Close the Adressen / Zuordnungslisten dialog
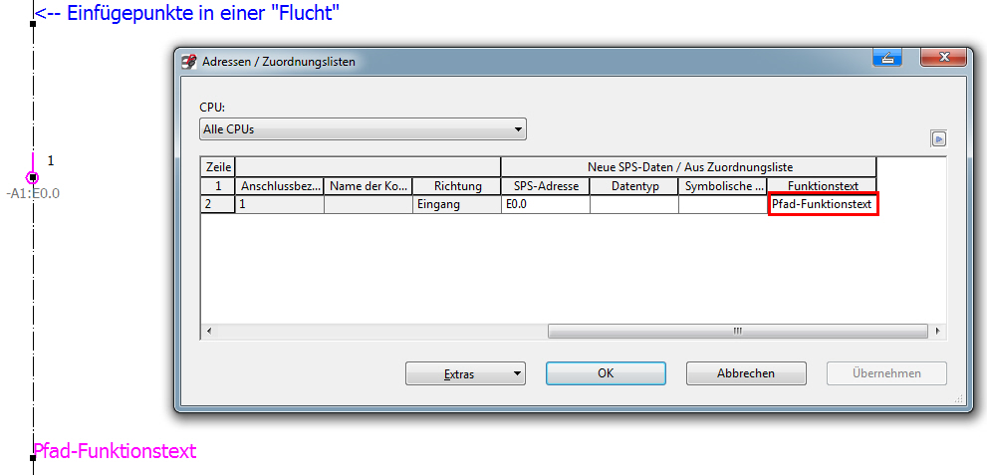Screen dimensions: 987x475 click(x=943, y=57)
